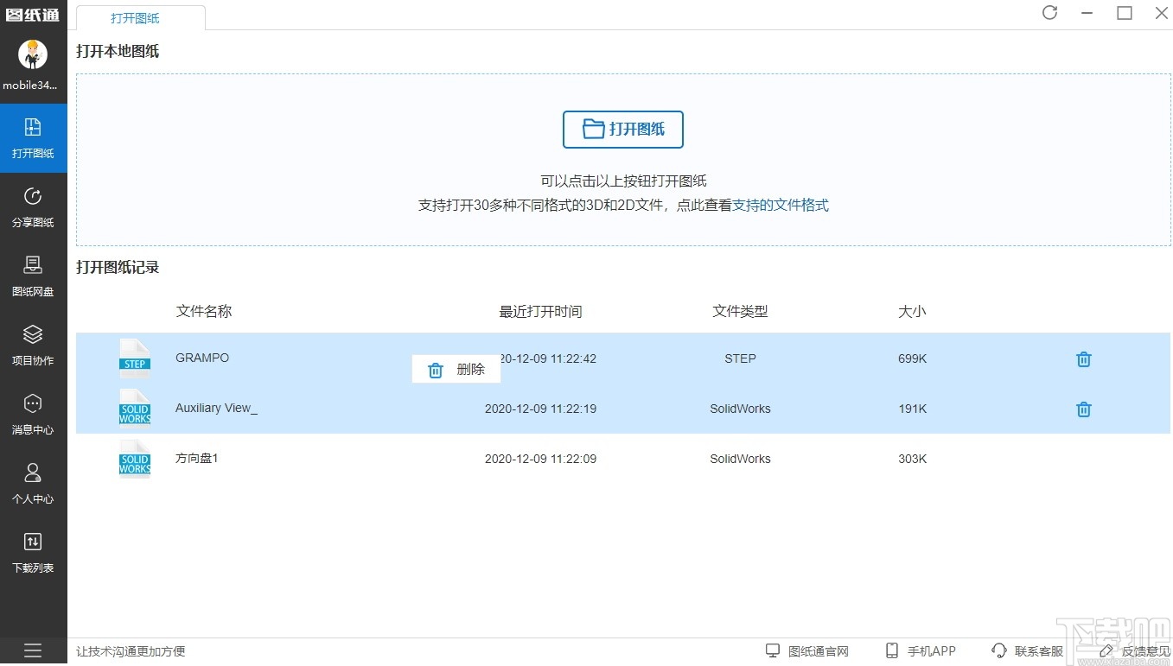Click the trash icon beside Auxiliary View_
Viewport: 1173px width, 666px height.
click(x=1083, y=409)
